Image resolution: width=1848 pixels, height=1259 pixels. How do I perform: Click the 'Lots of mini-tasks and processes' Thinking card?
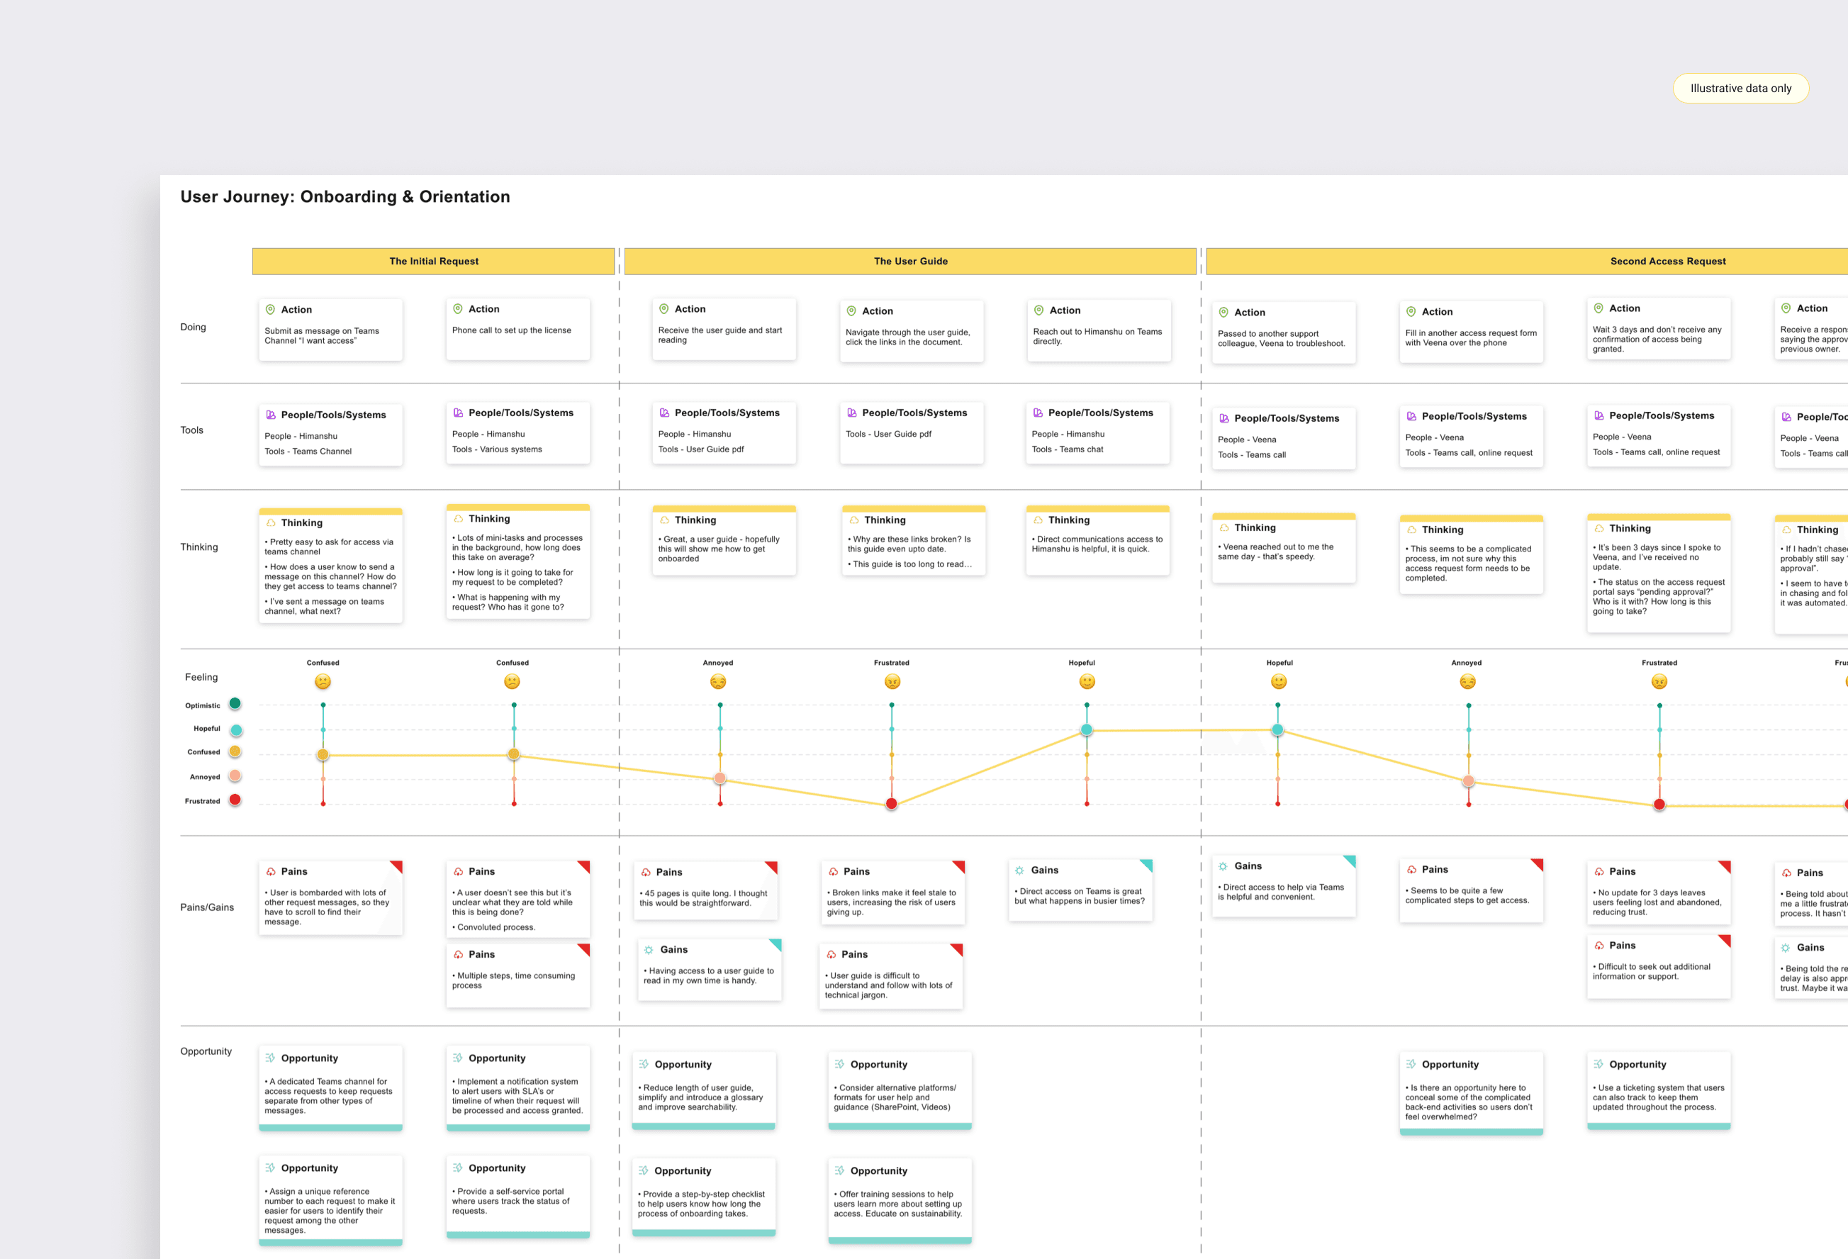pyautogui.click(x=517, y=561)
